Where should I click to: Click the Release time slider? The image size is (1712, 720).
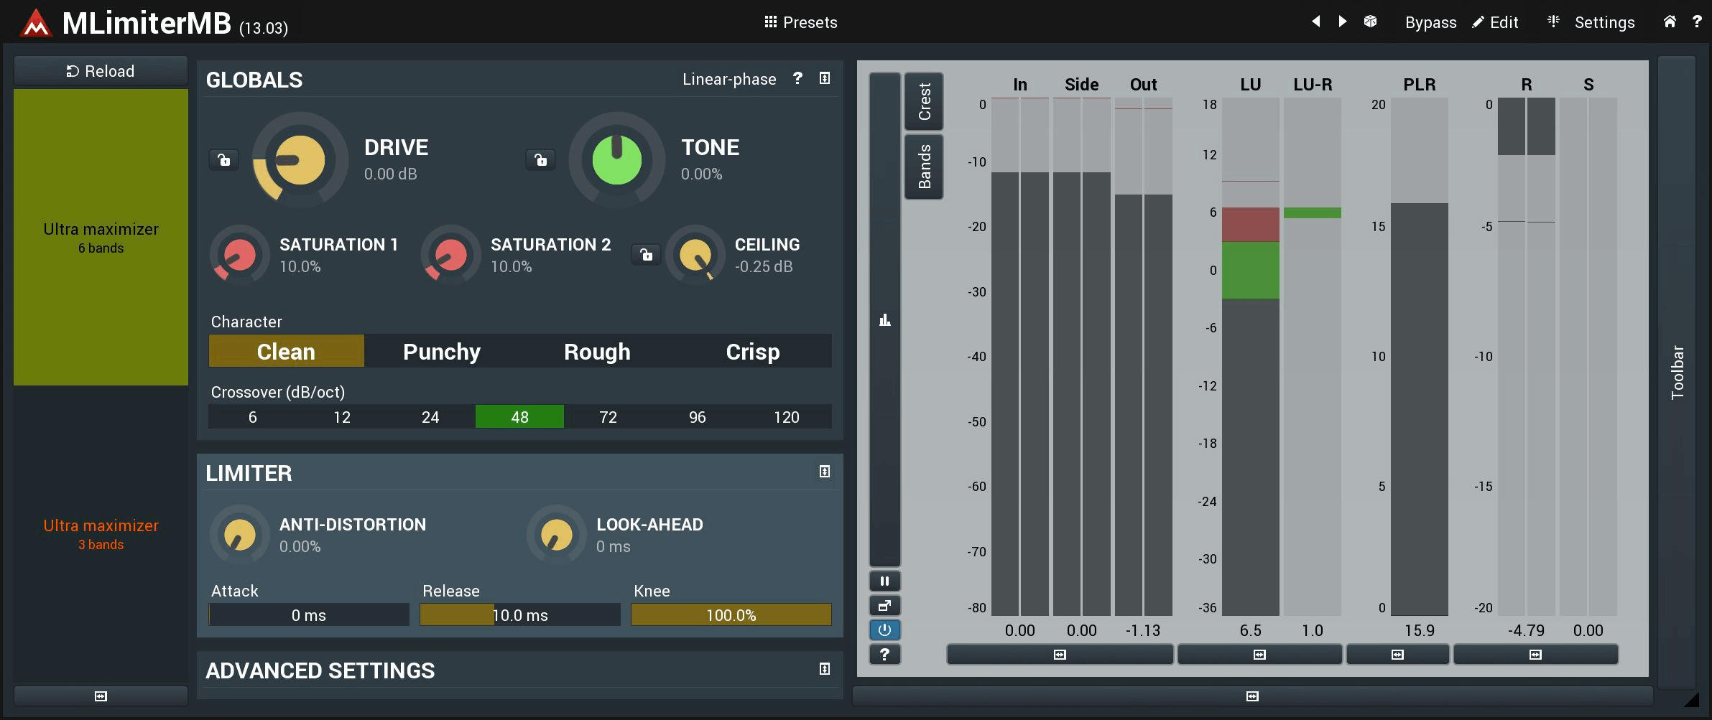519,615
